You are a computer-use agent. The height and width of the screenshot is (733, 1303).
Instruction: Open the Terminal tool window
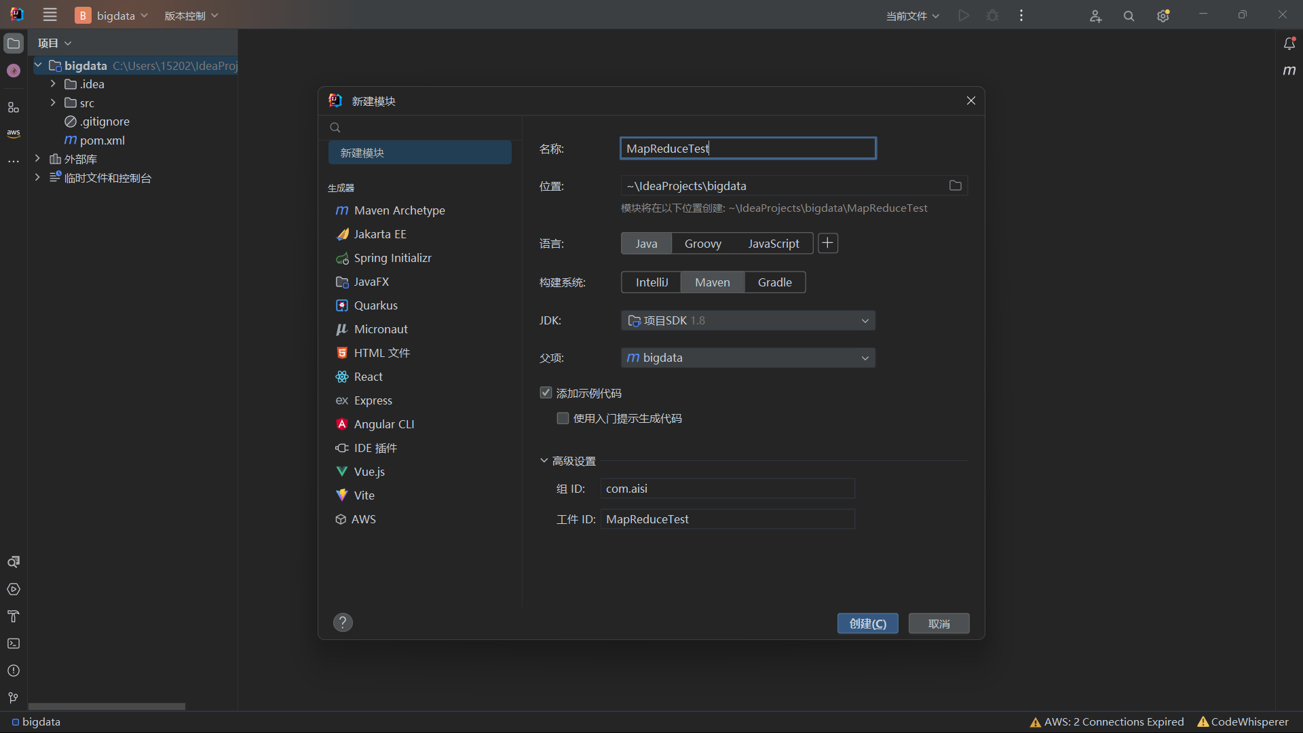pyautogui.click(x=14, y=643)
